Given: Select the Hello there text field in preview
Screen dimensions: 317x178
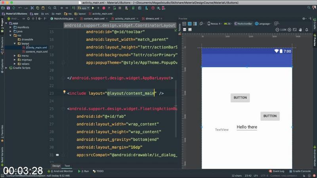Looking at the screenshot, I should [x=247, y=127].
